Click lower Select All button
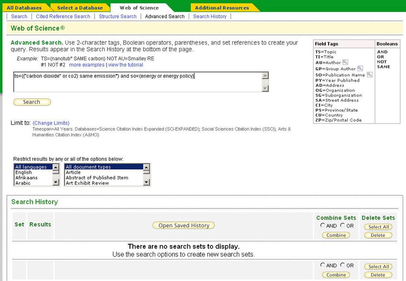 (379, 267)
